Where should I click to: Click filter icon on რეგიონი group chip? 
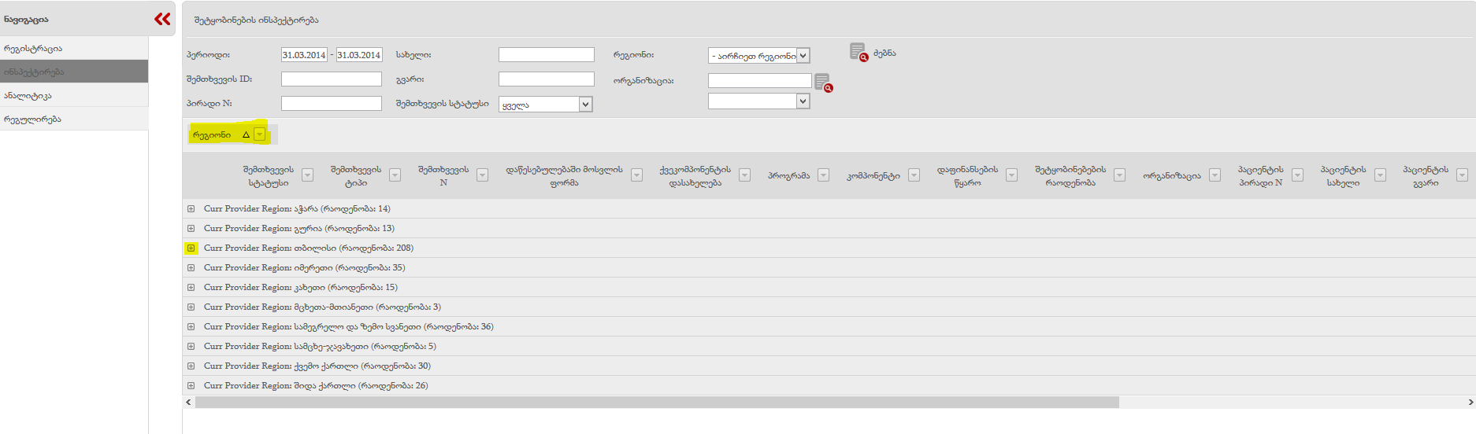[260, 134]
